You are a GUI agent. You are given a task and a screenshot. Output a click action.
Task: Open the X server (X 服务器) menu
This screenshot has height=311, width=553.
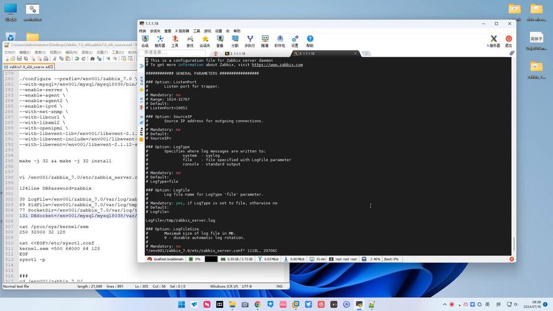tap(182, 31)
